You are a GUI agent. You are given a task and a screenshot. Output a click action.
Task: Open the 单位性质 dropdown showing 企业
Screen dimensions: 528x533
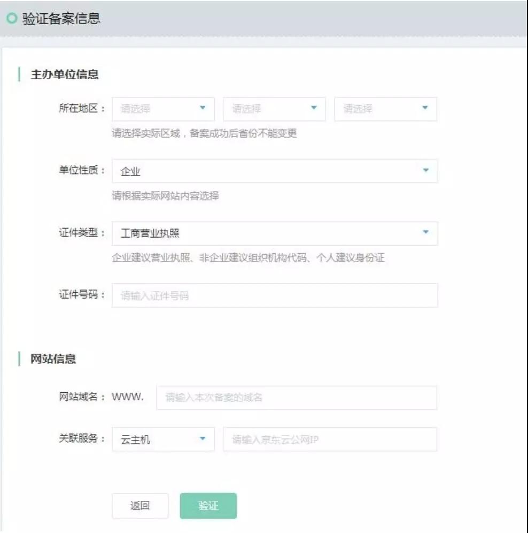pyautogui.click(x=275, y=171)
